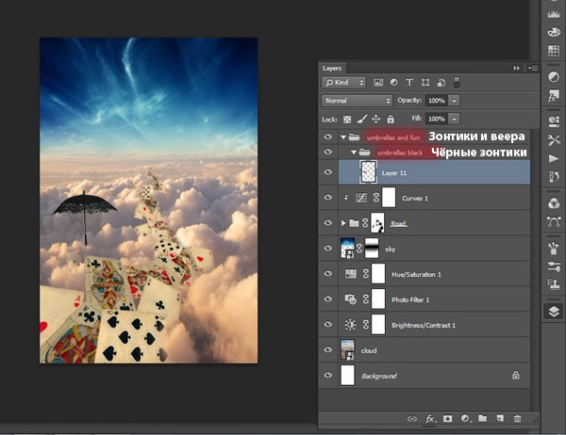
Task: Click the Fill 100% value field
Action: [x=437, y=119]
